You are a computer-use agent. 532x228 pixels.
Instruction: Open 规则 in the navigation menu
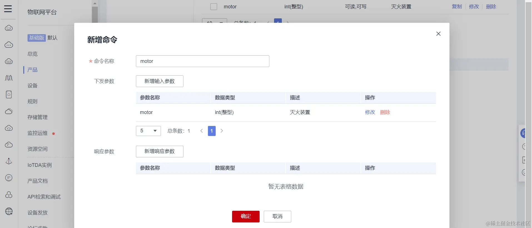(x=33, y=101)
